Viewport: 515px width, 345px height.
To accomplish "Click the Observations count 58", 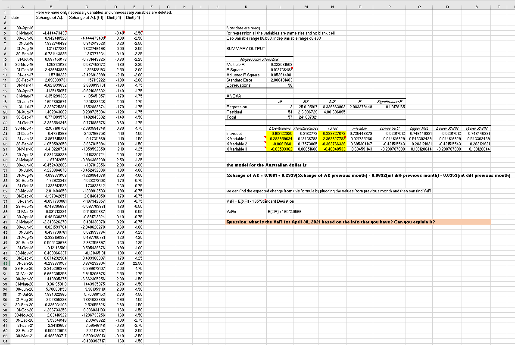I will [x=280, y=85].
